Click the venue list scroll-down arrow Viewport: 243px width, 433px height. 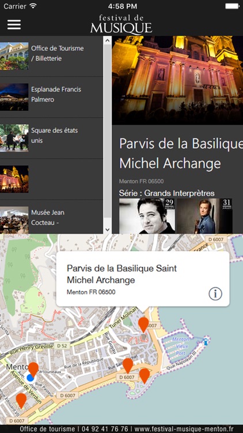tap(108, 229)
